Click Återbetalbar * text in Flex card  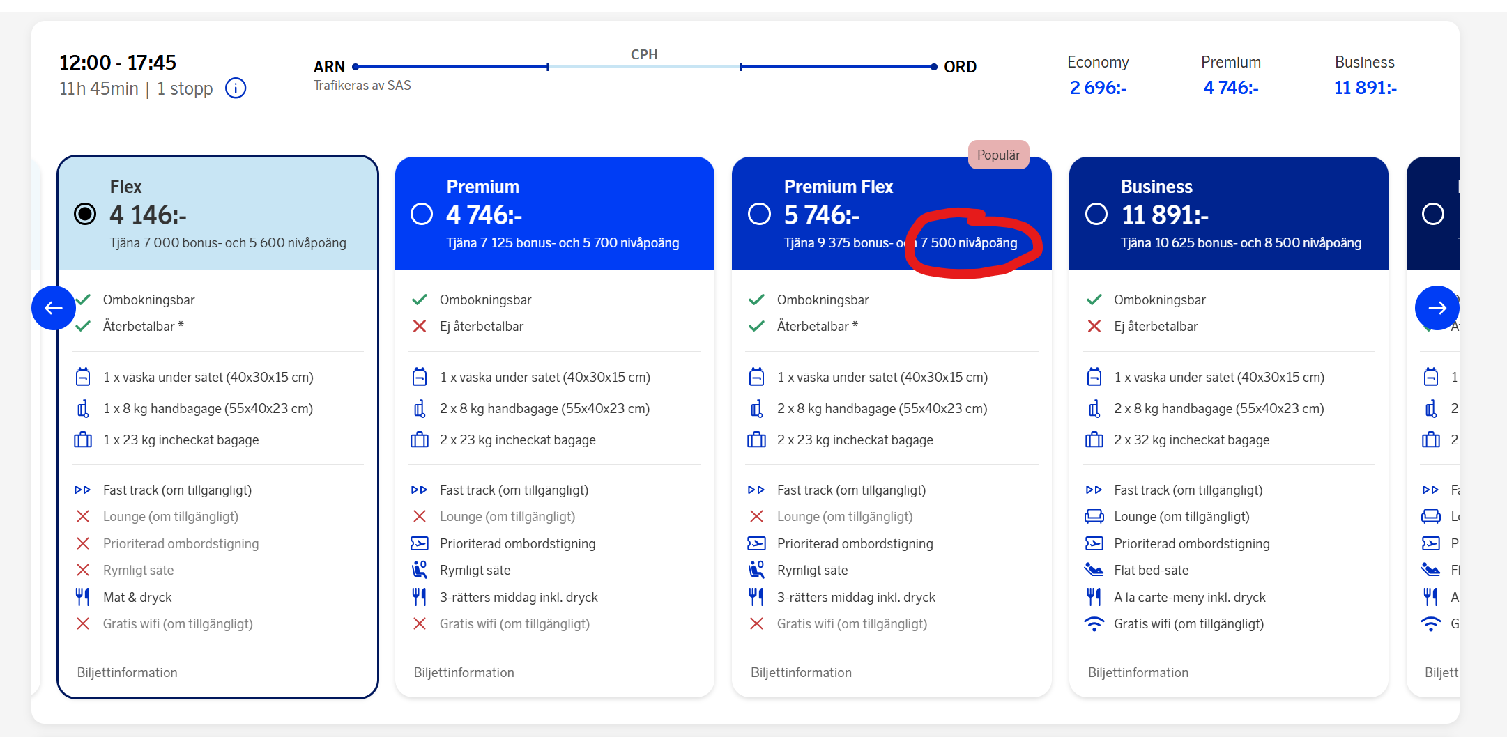pos(143,326)
